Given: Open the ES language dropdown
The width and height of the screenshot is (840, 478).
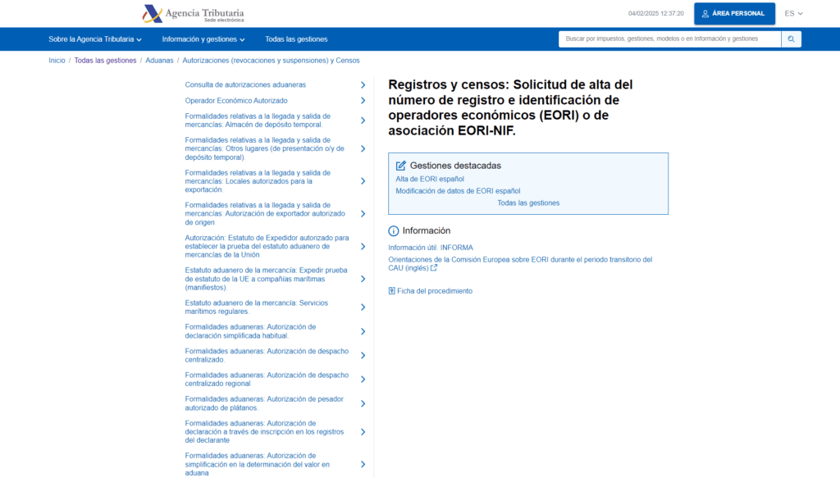Looking at the screenshot, I should [792, 13].
